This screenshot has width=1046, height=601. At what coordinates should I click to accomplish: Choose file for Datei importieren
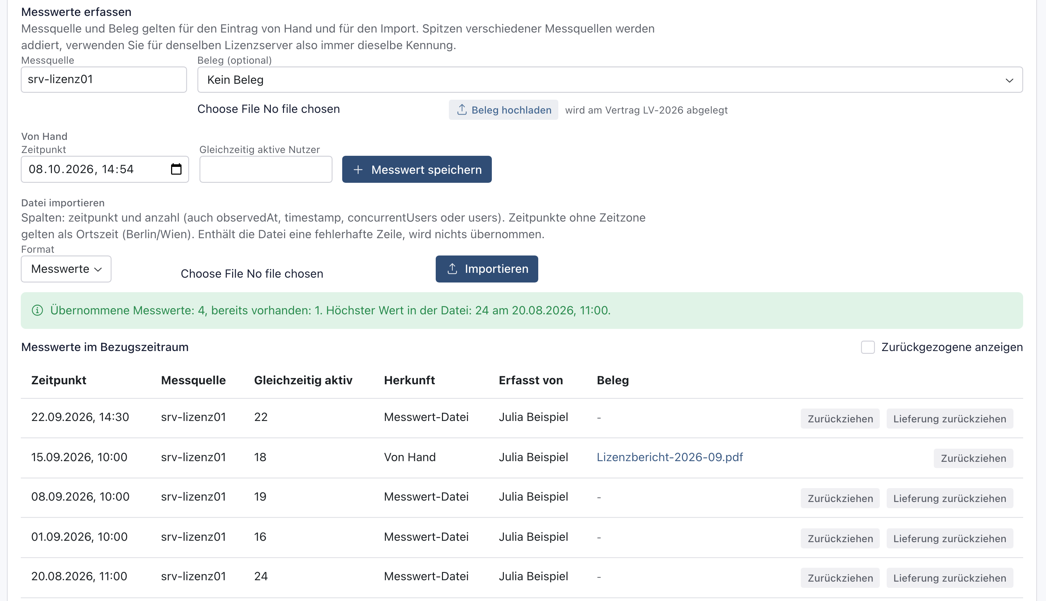252,273
